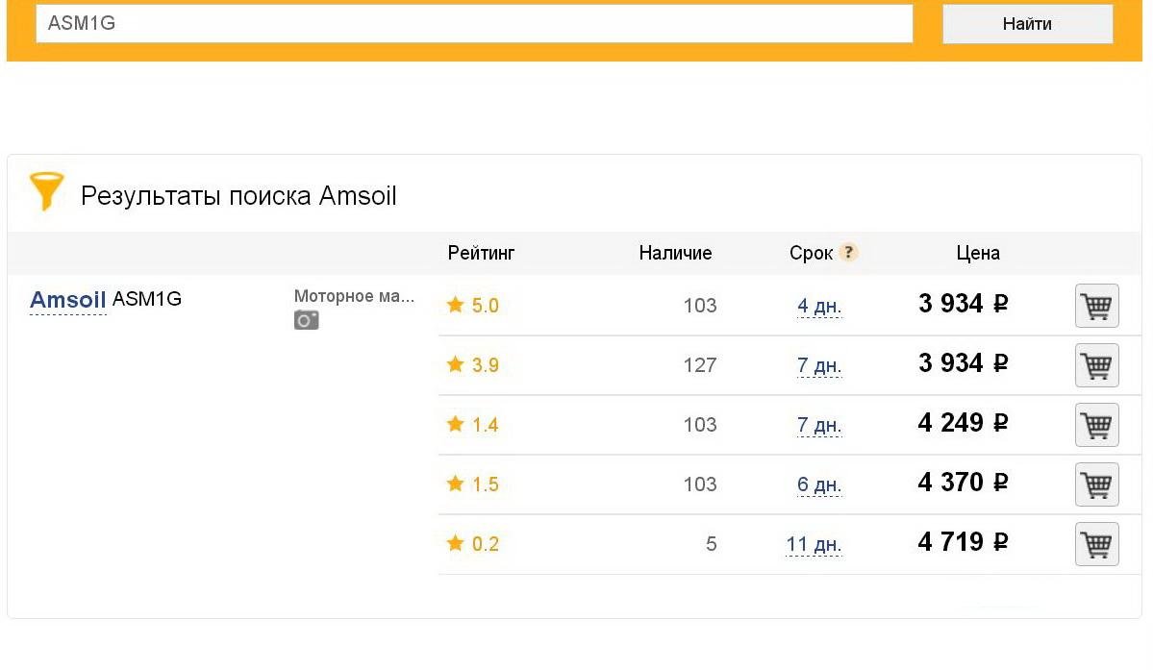The width and height of the screenshot is (1153, 670).
Task: Click the price 4 249 ₽
Action: coord(963,422)
